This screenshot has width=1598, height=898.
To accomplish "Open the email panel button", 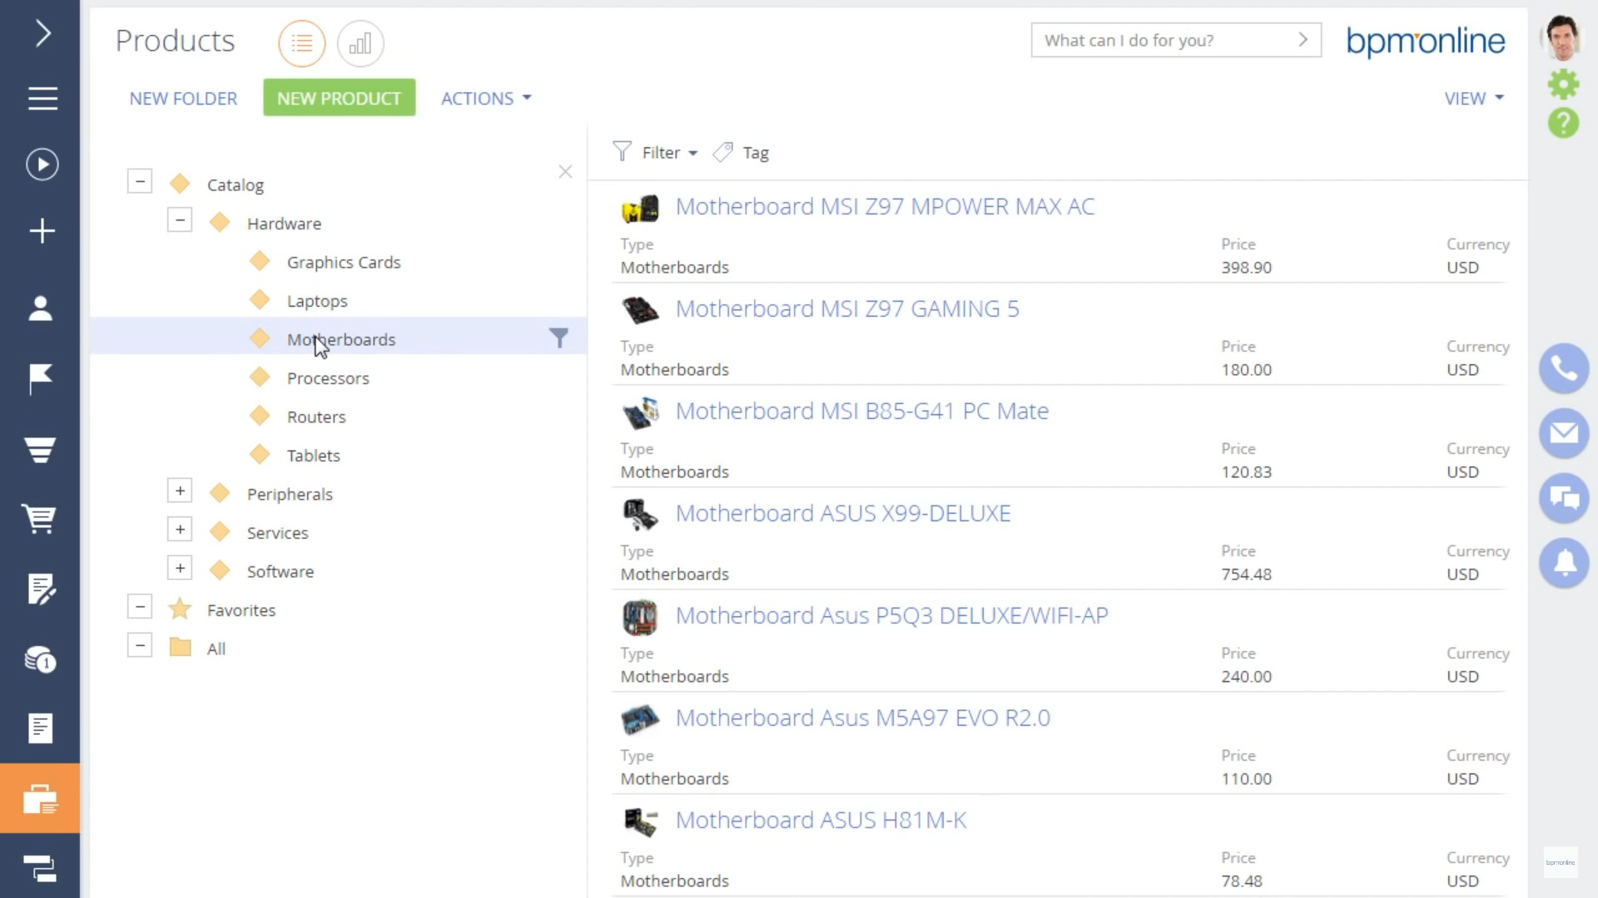I will 1564,433.
